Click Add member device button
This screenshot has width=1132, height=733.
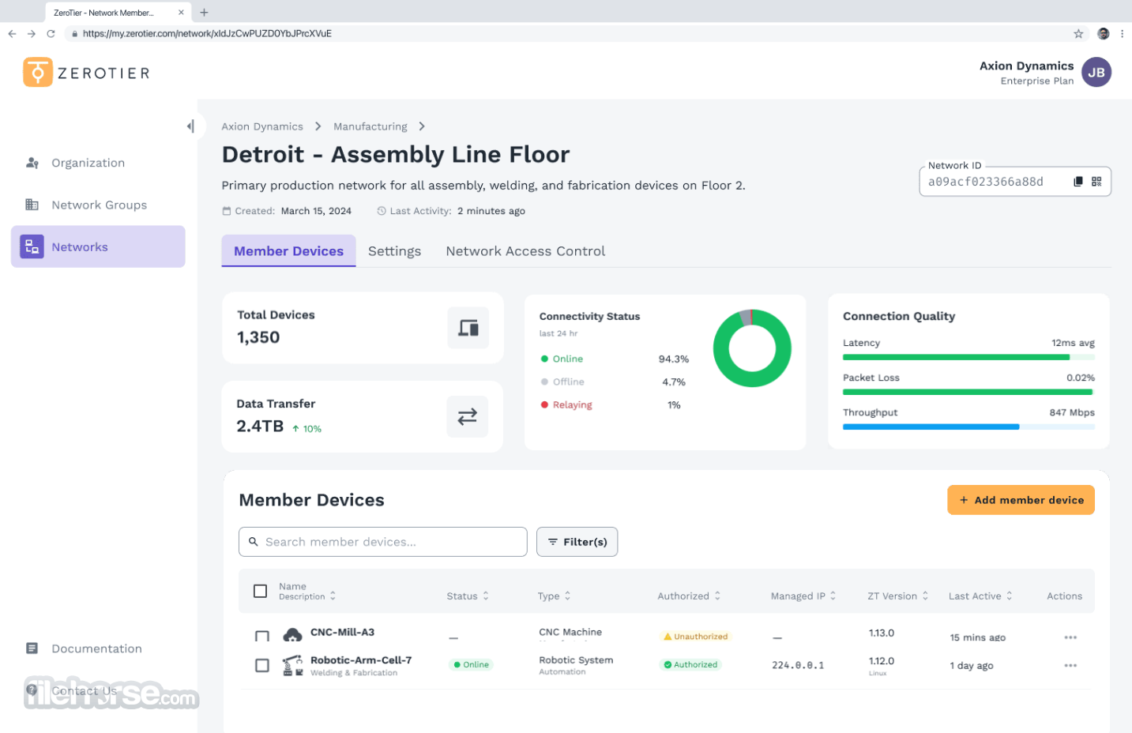click(x=1021, y=500)
